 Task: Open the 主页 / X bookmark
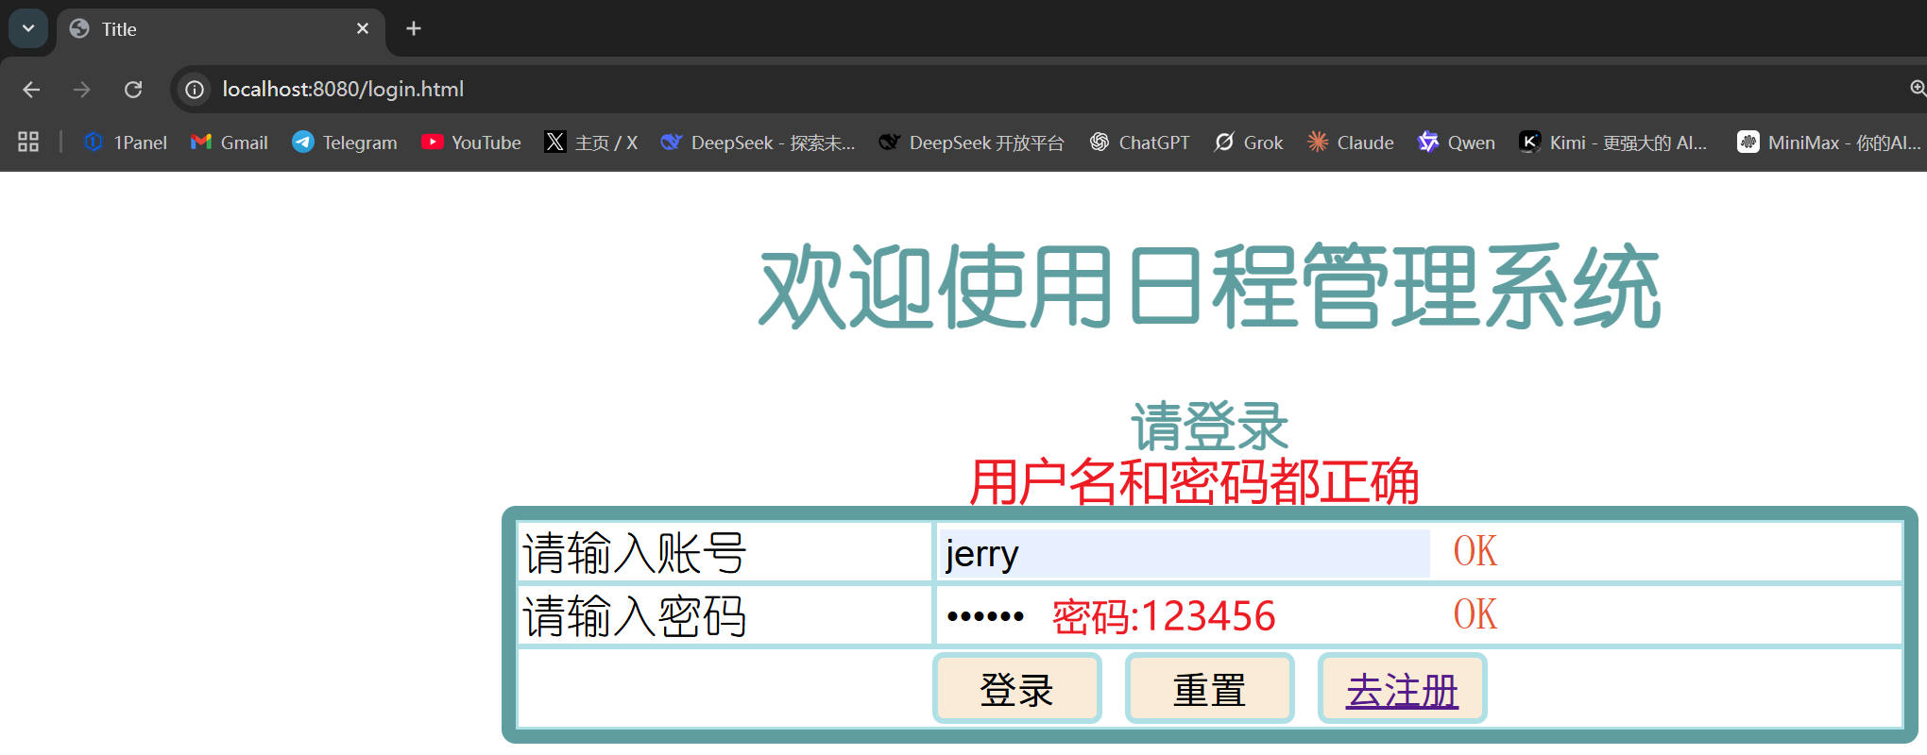[x=591, y=143]
